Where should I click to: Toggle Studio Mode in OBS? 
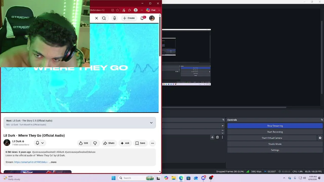point(275,144)
